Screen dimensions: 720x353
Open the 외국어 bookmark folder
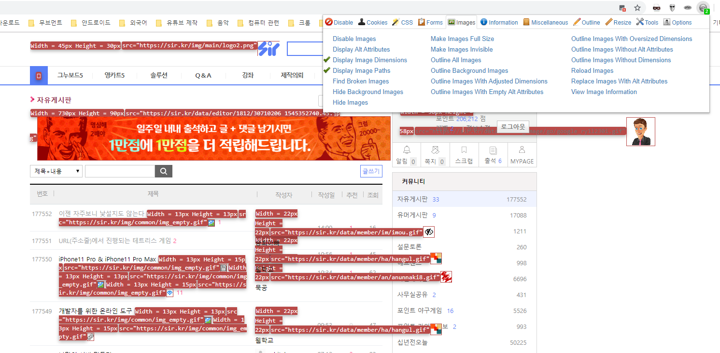point(133,23)
